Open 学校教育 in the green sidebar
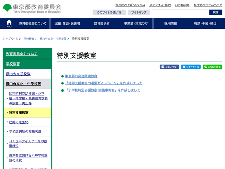Screen dimensions: 225x169 click(x=13, y=64)
